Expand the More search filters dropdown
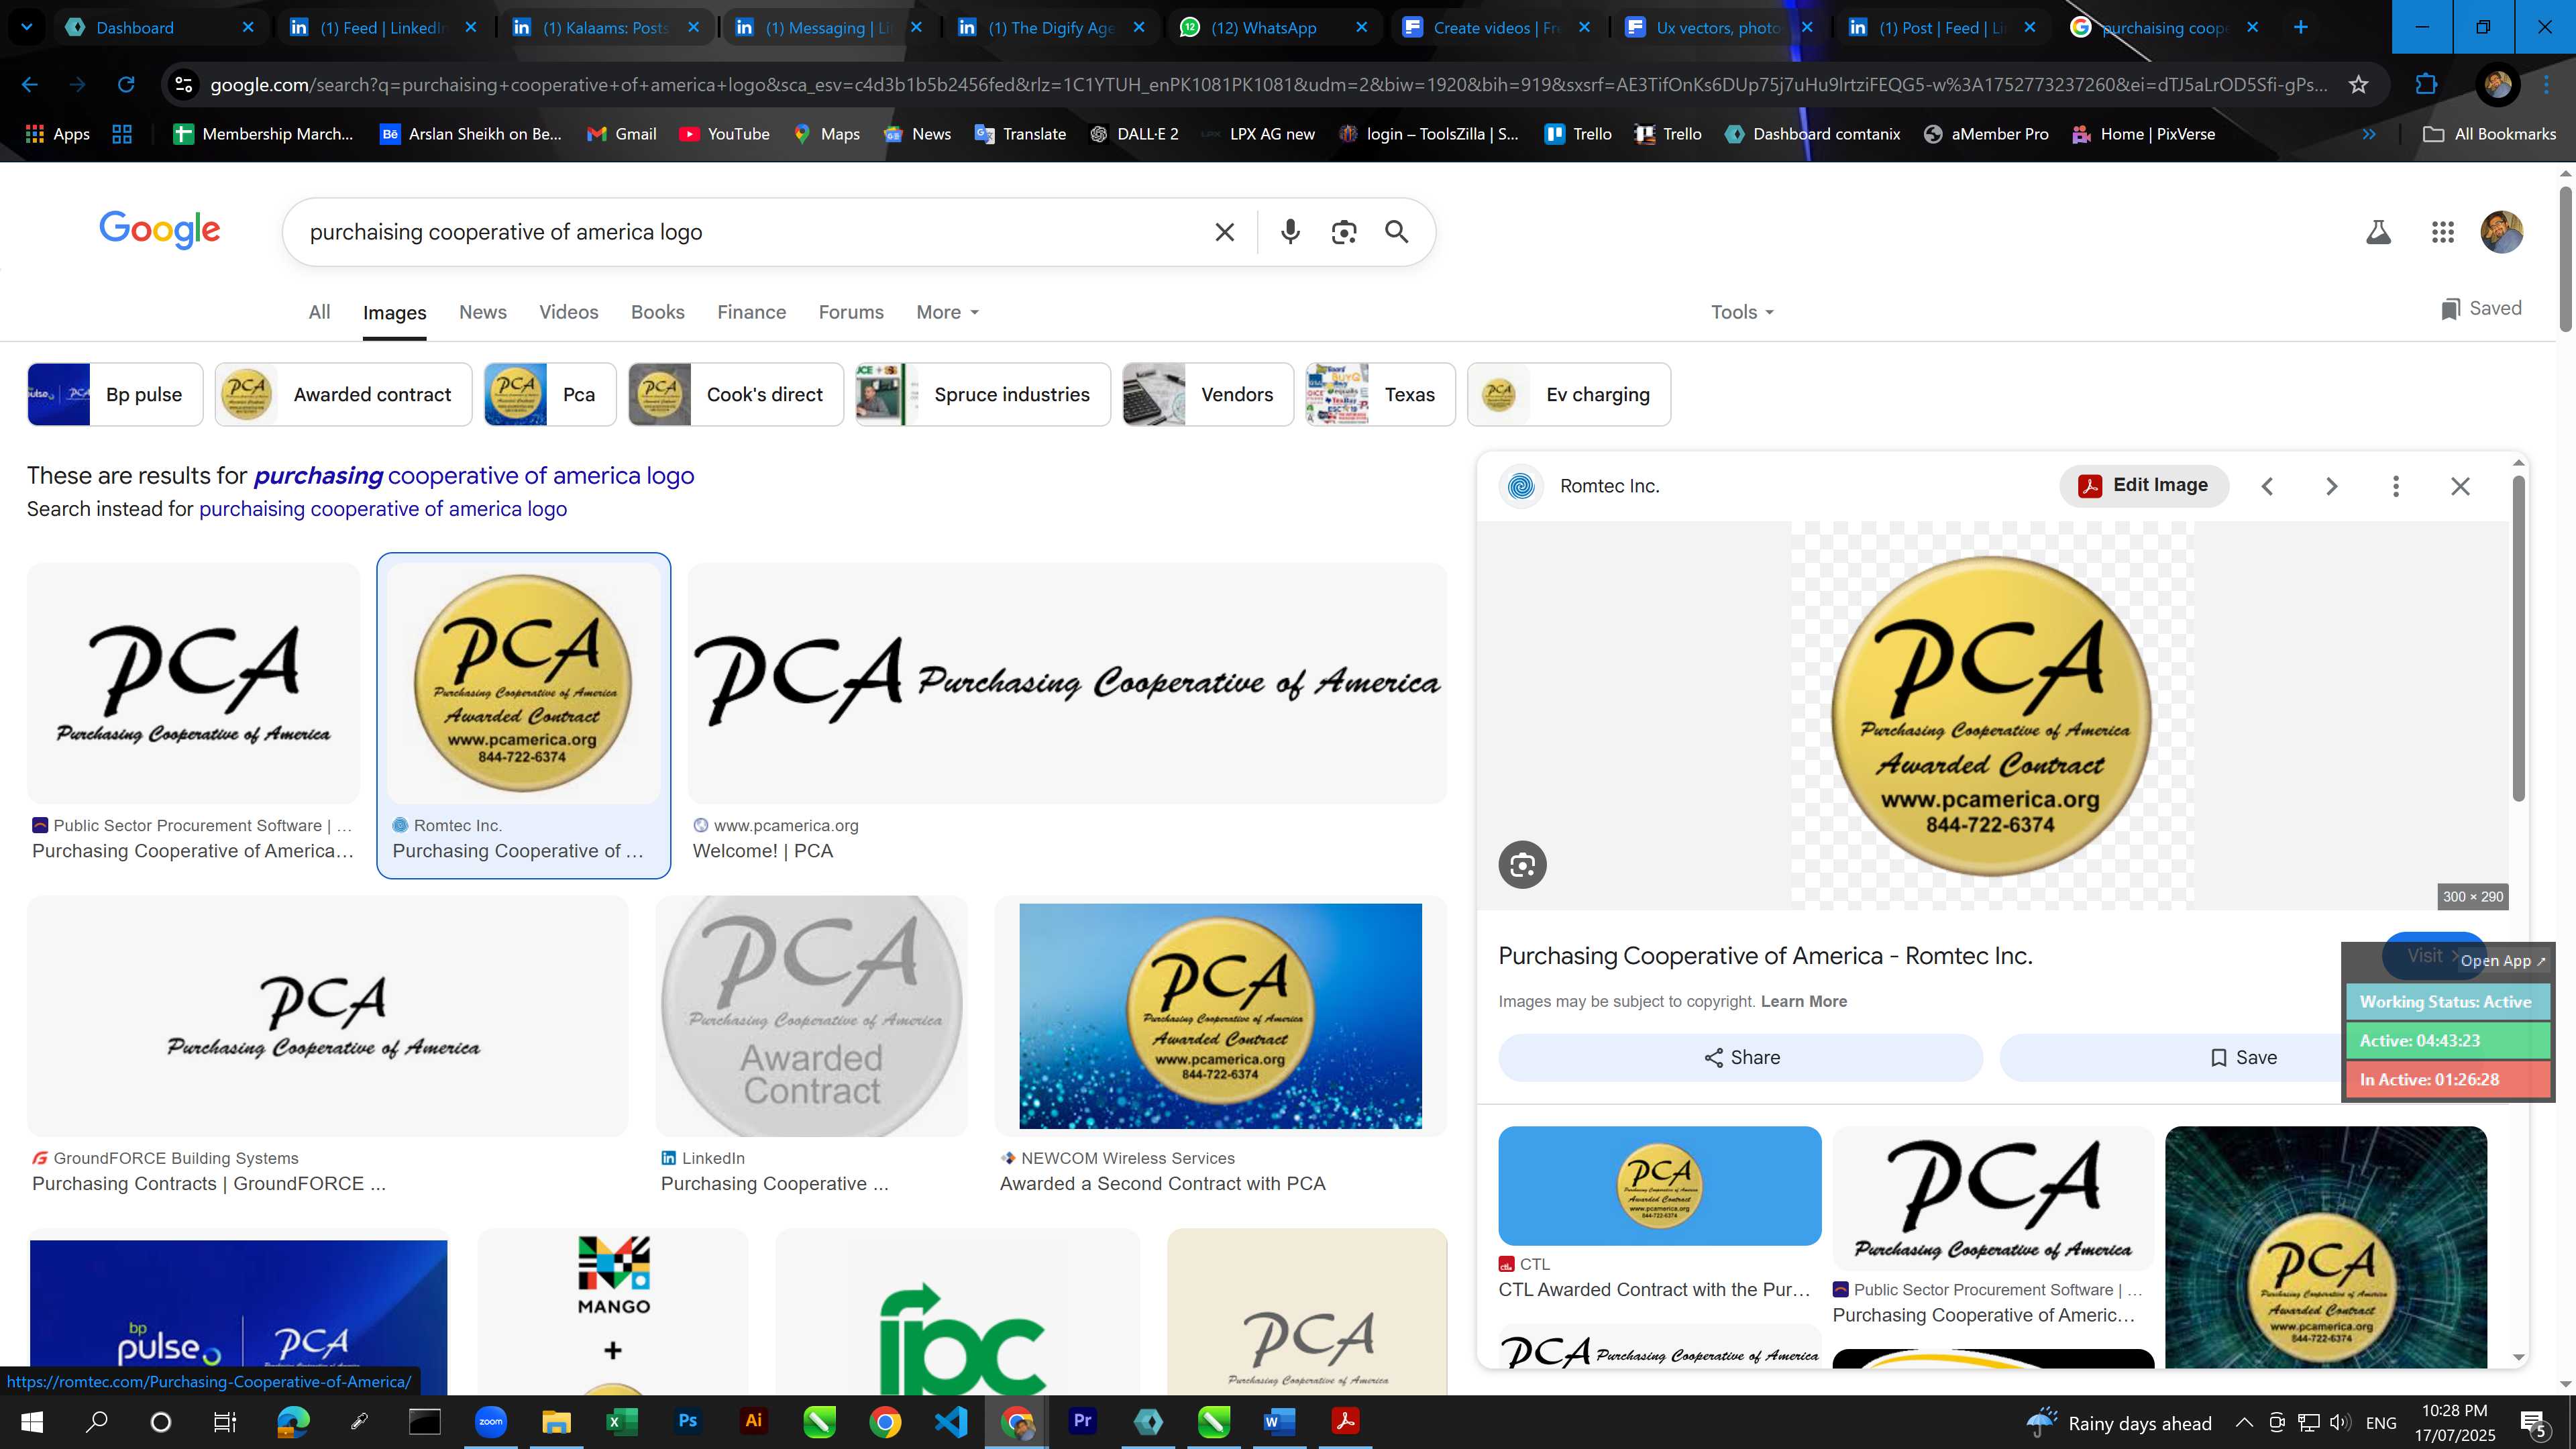The height and width of the screenshot is (1449, 2576). pos(947,312)
